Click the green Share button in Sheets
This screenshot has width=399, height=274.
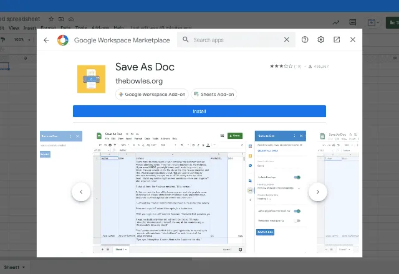(392, 22)
